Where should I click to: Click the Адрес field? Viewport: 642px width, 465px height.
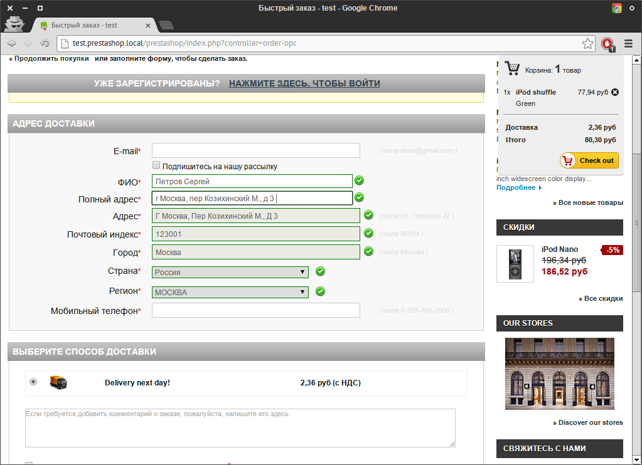point(256,216)
